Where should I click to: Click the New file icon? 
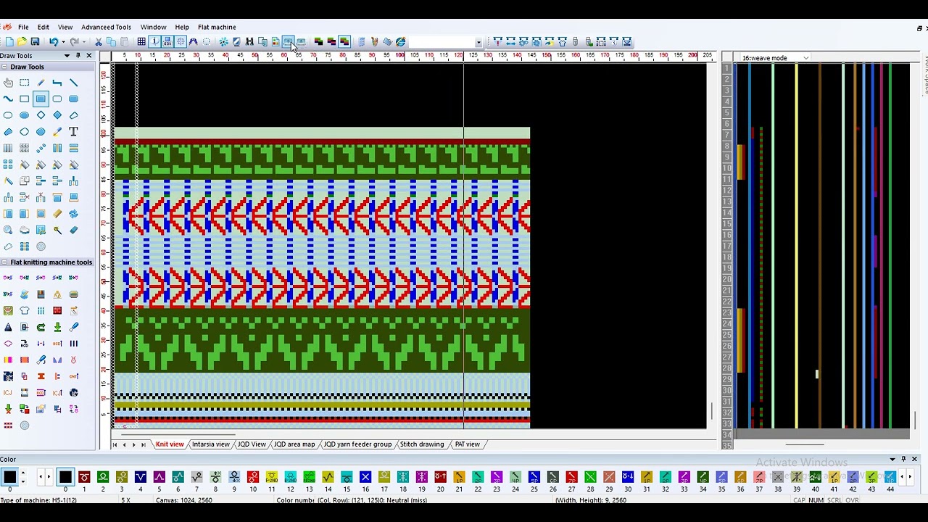click(9, 42)
